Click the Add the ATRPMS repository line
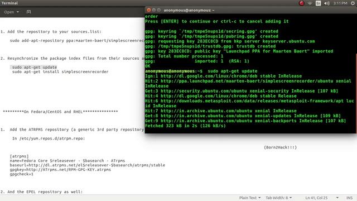 coord(72,130)
